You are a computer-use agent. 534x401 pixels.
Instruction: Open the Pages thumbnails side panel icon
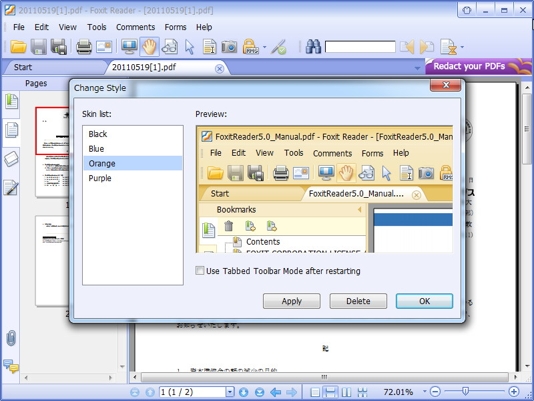11,130
